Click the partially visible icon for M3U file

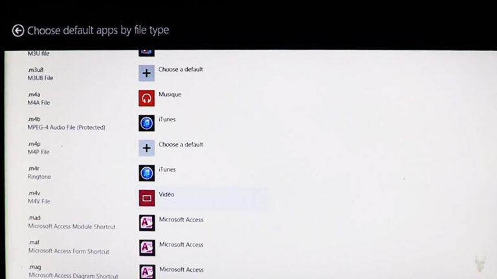point(146,53)
